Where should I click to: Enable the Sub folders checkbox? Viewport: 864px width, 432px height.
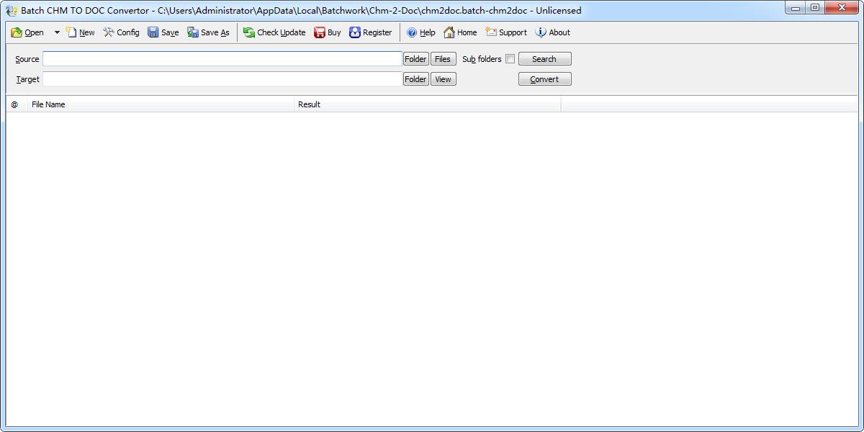point(510,59)
